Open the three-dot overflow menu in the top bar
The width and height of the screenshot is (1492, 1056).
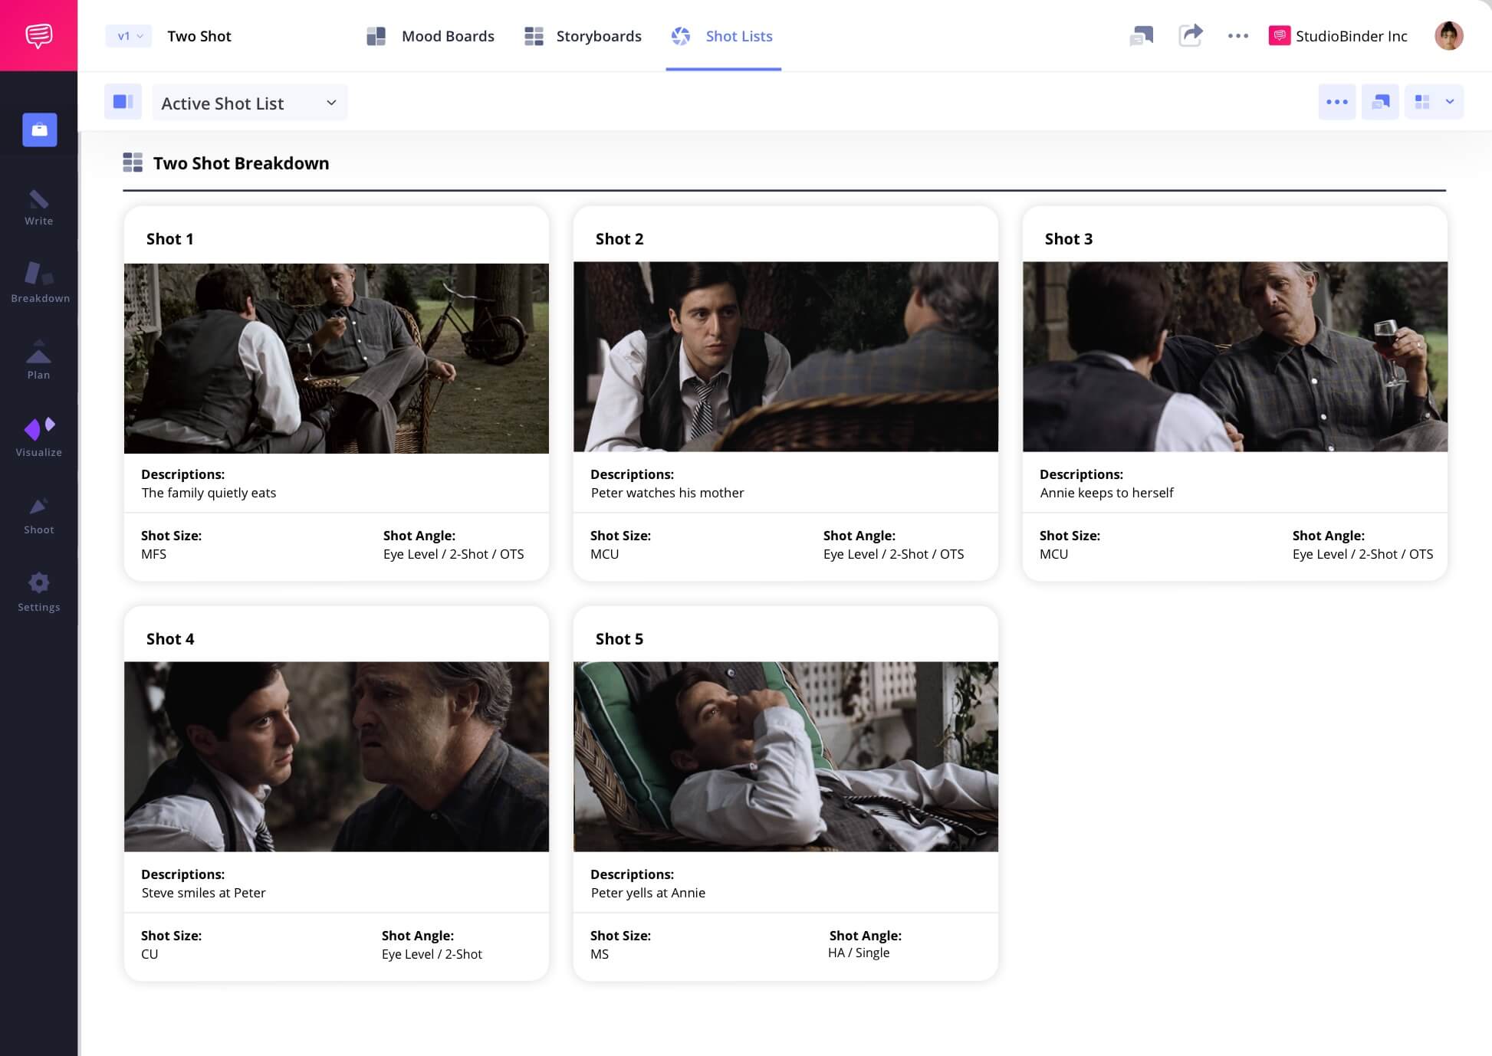click(x=1237, y=35)
